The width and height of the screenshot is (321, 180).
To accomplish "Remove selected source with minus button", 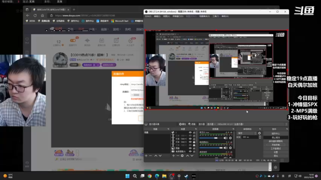I will 178,156.
